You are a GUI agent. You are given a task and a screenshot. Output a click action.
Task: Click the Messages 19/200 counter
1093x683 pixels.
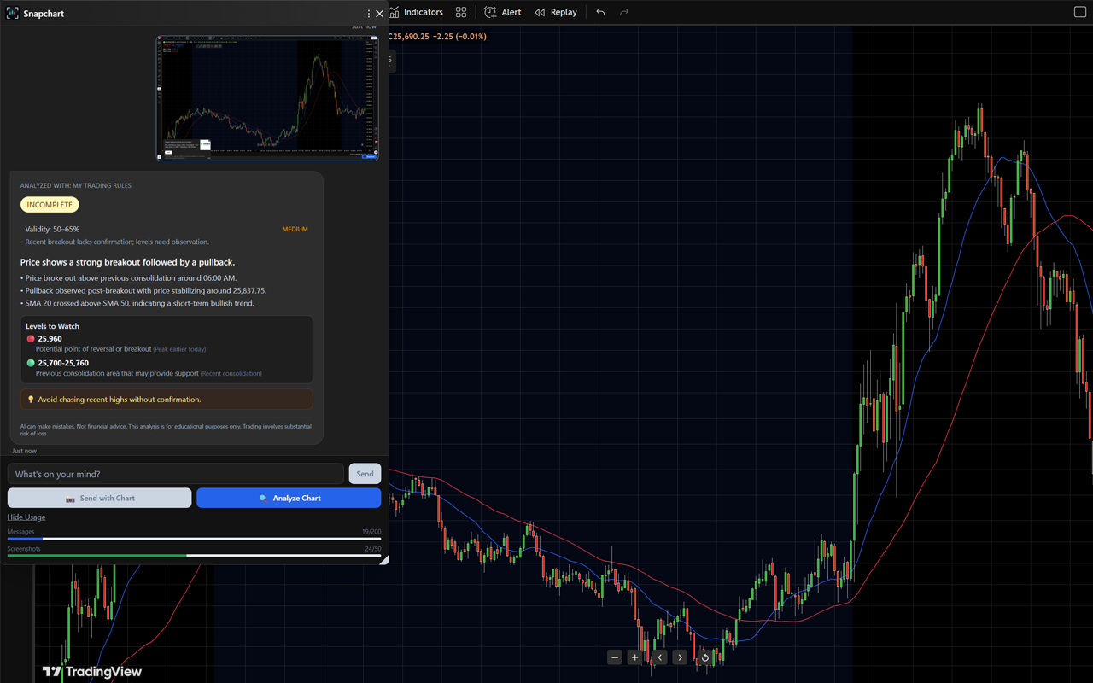371,532
